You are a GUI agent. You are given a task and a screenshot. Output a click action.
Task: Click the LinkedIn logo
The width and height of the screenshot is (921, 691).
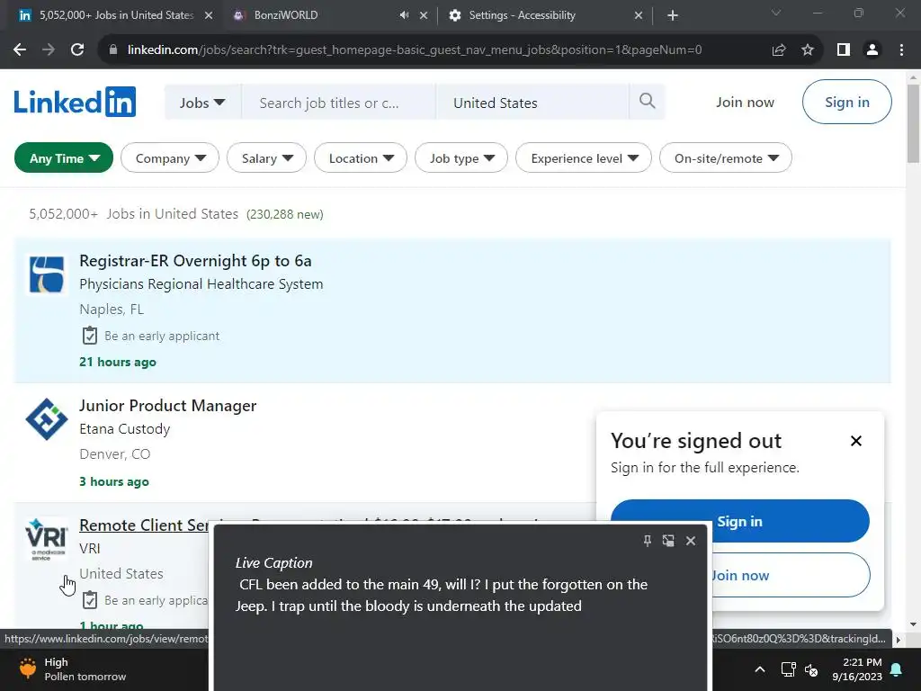(75, 102)
